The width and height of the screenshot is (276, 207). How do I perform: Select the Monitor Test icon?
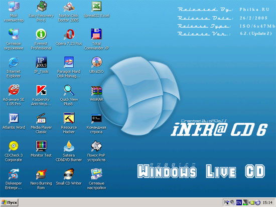pos(41,146)
